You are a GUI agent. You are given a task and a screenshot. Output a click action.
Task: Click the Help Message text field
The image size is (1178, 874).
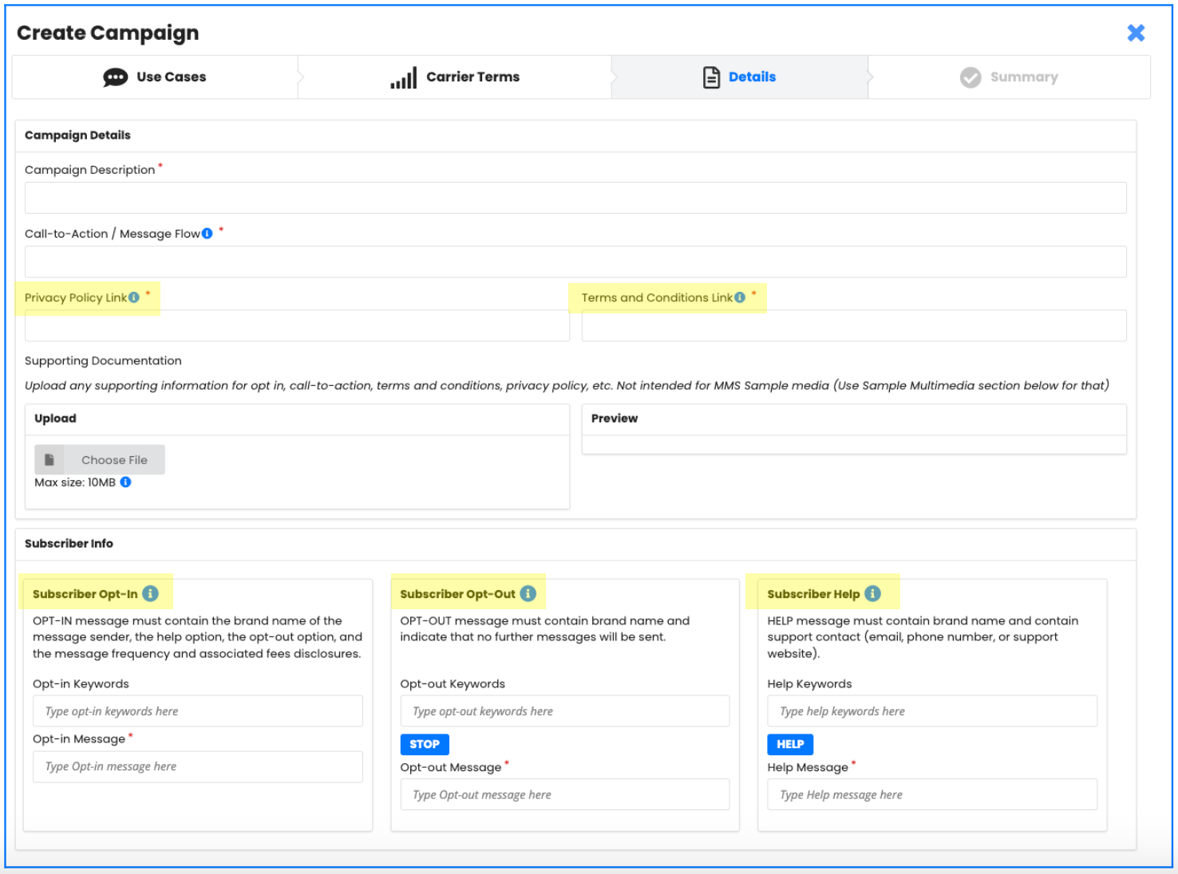[931, 795]
